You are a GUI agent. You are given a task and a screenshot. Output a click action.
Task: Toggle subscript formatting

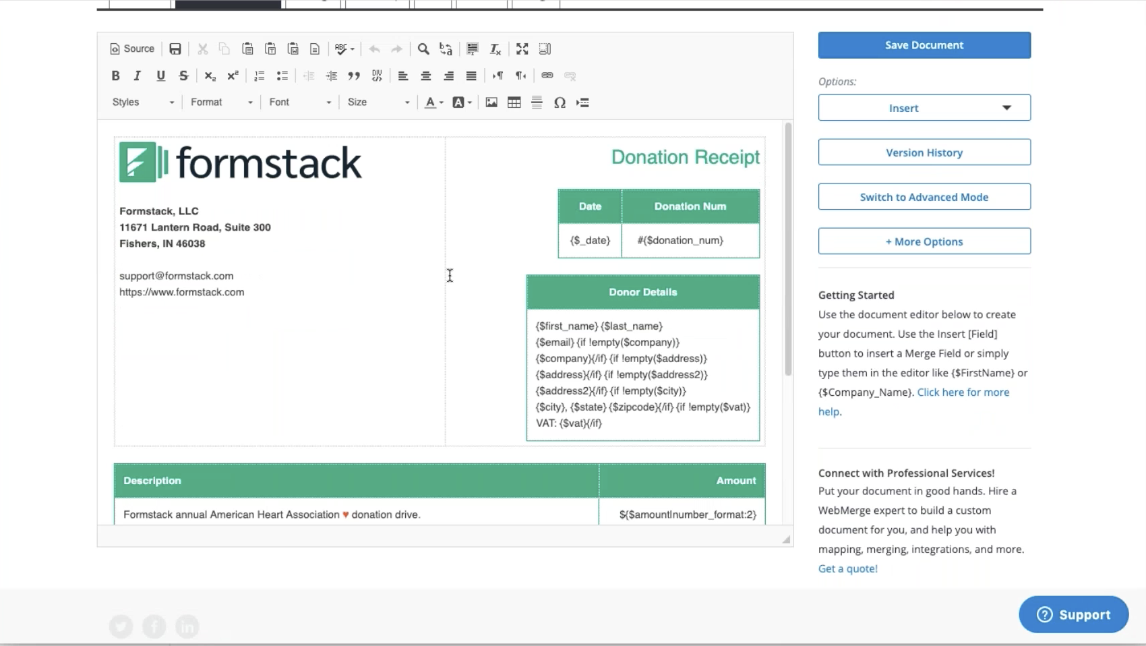(x=210, y=76)
